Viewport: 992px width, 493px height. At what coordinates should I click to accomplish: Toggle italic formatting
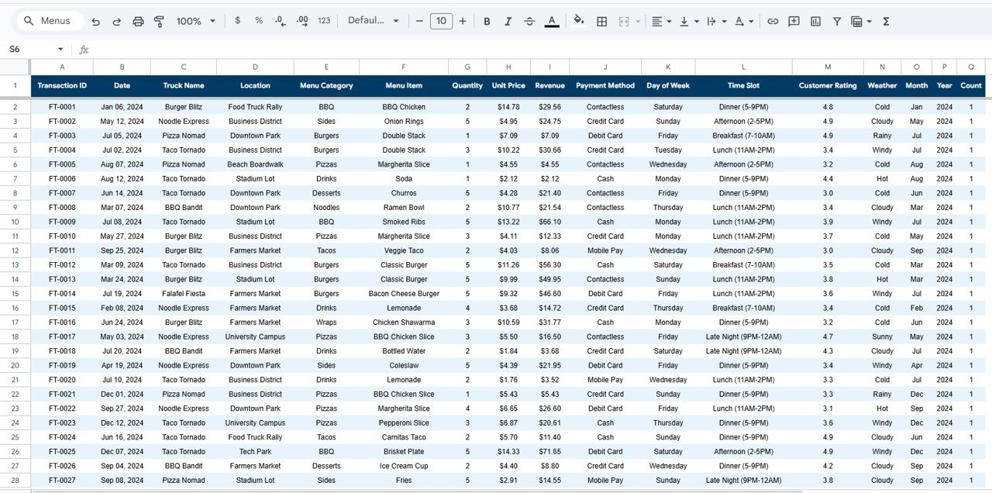(508, 21)
